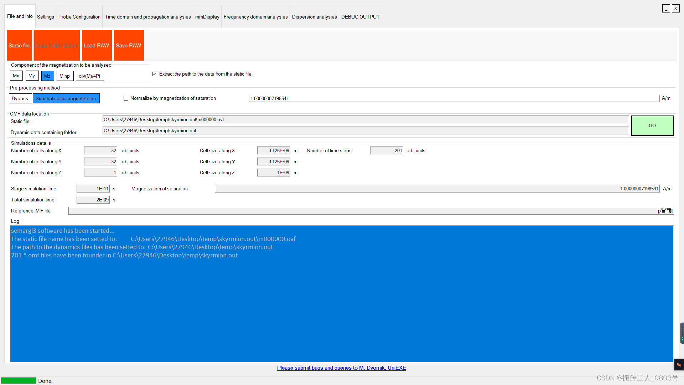Open Frequency domain analyses tab

[256, 17]
